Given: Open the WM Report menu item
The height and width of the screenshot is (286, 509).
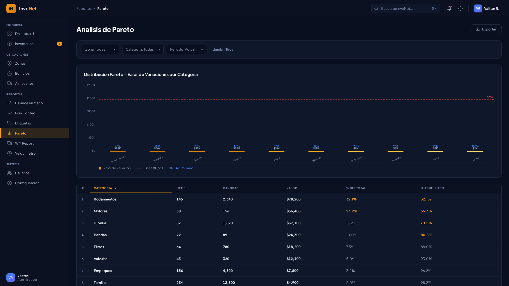Looking at the screenshot, I should coord(24,143).
